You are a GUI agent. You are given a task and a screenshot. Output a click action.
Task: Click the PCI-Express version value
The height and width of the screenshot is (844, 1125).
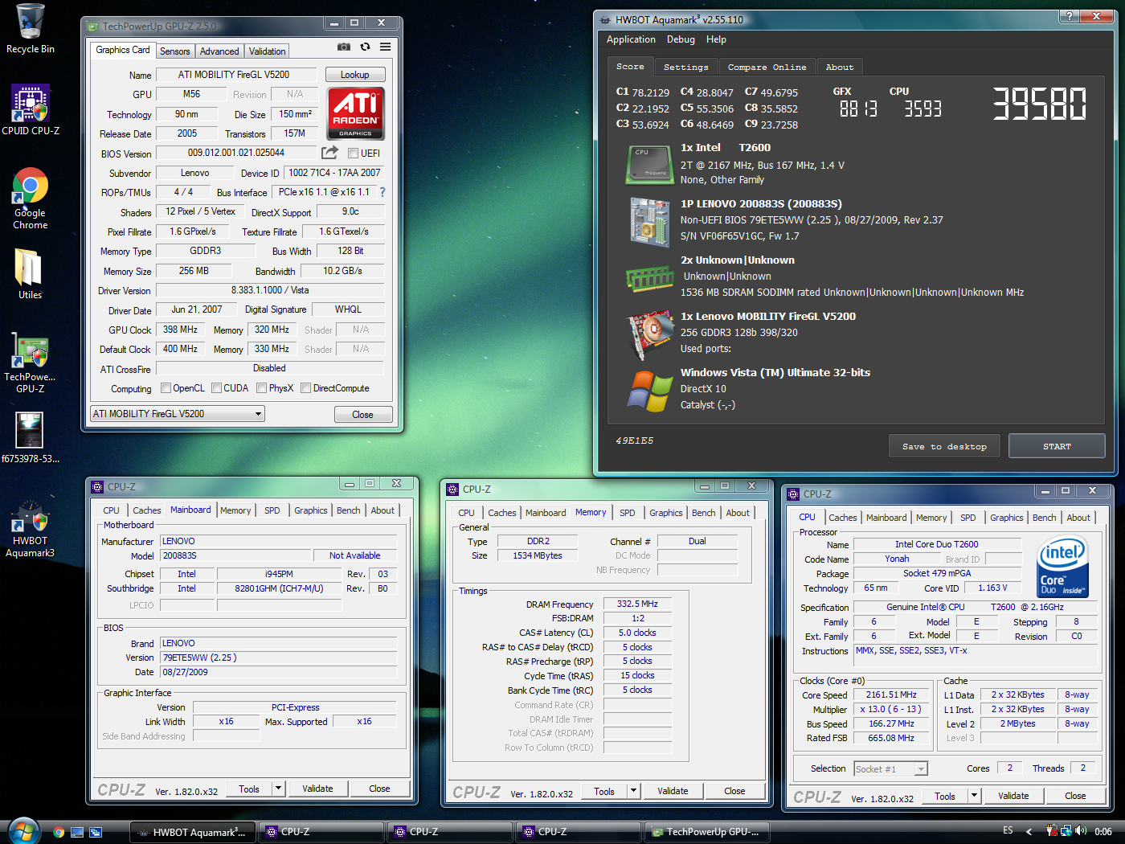tap(295, 707)
